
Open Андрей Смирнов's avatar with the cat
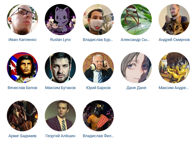click(x=174, y=20)
